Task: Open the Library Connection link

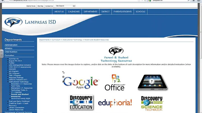Action: [x=17, y=108]
